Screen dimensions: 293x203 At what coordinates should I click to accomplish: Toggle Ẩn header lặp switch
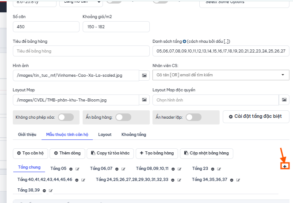pyautogui.click(x=194, y=117)
